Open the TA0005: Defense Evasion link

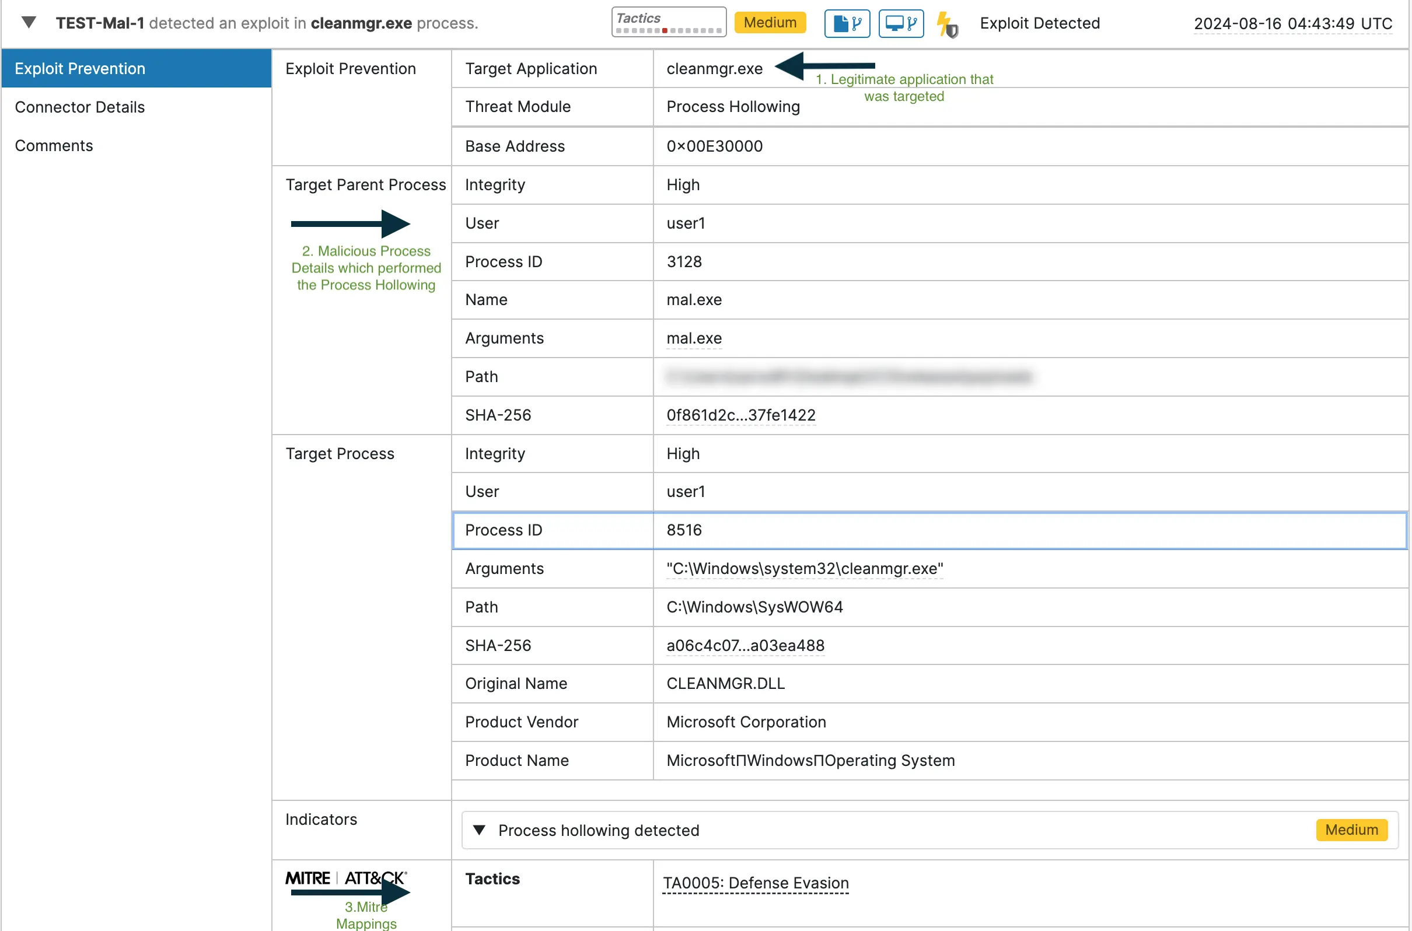click(754, 883)
